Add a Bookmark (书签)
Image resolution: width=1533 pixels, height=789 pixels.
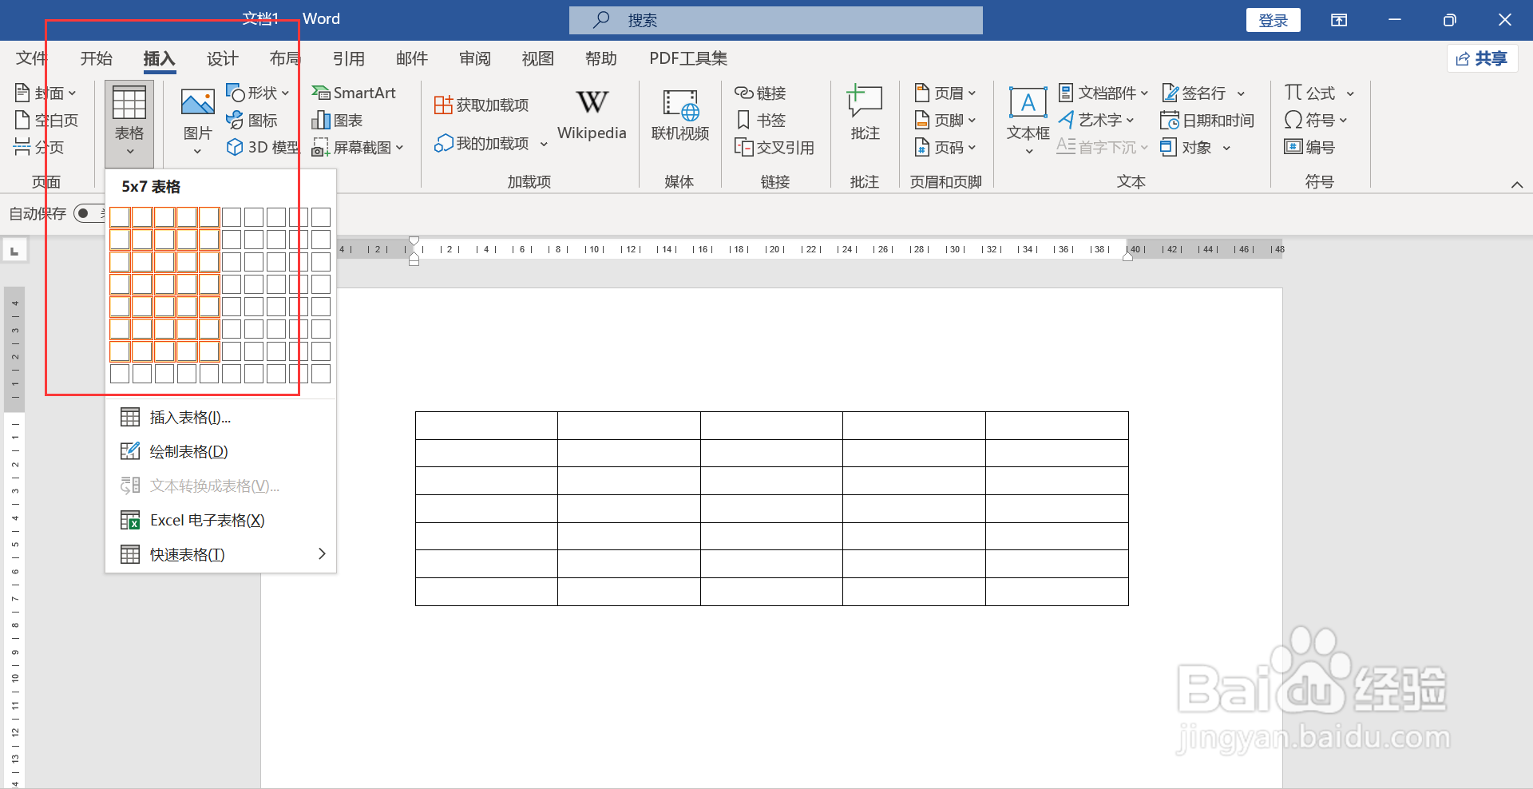point(760,120)
